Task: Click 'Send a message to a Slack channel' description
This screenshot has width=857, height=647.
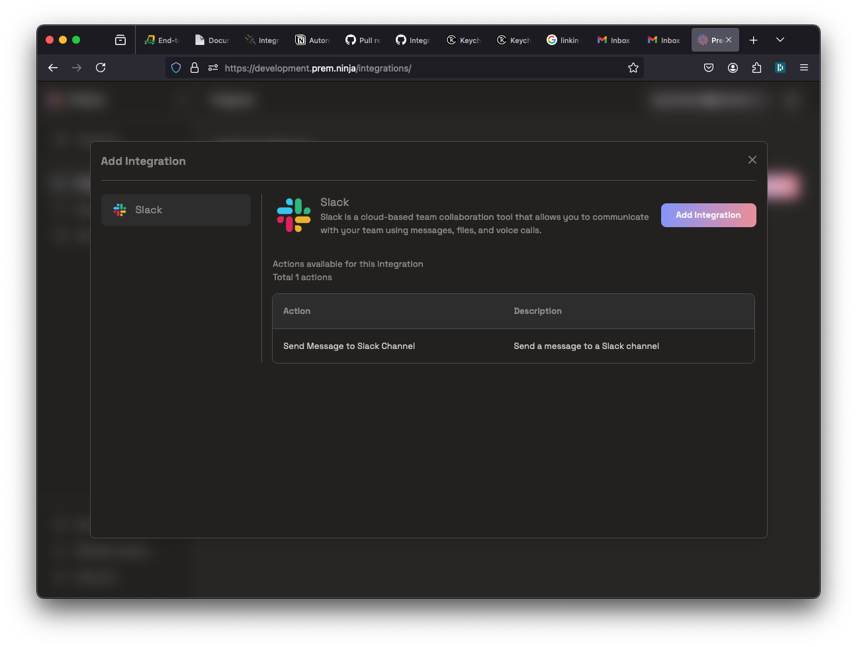Action: [586, 346]
